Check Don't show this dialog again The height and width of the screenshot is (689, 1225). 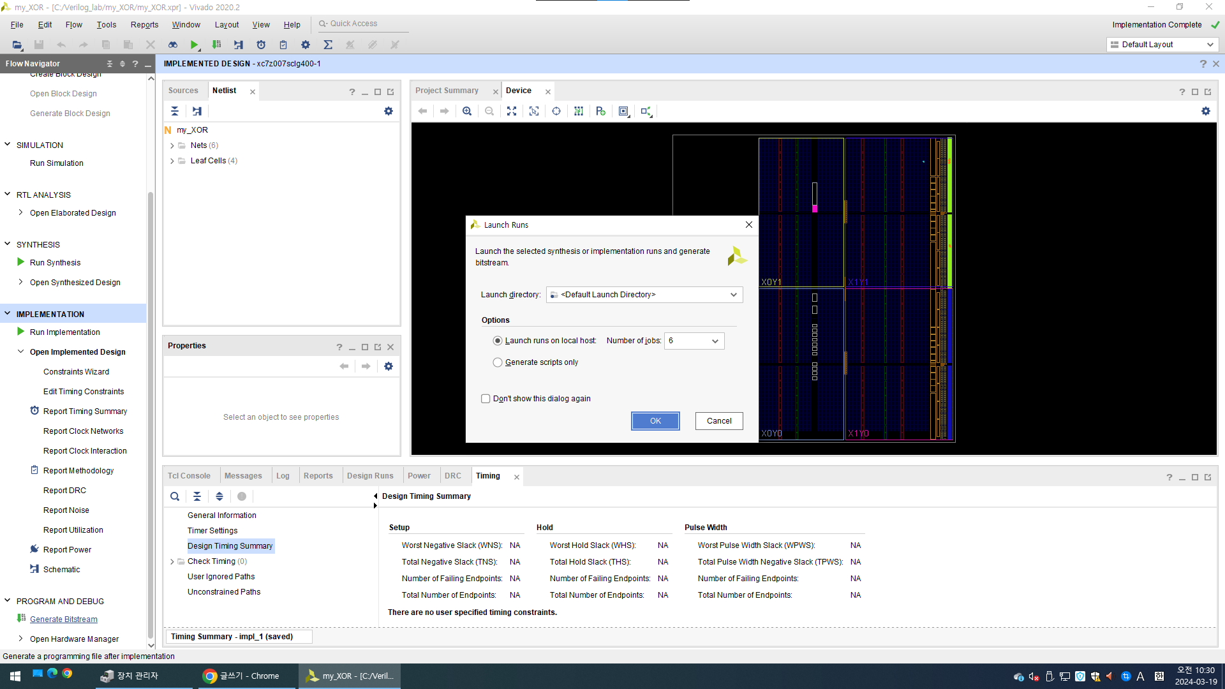486,399
